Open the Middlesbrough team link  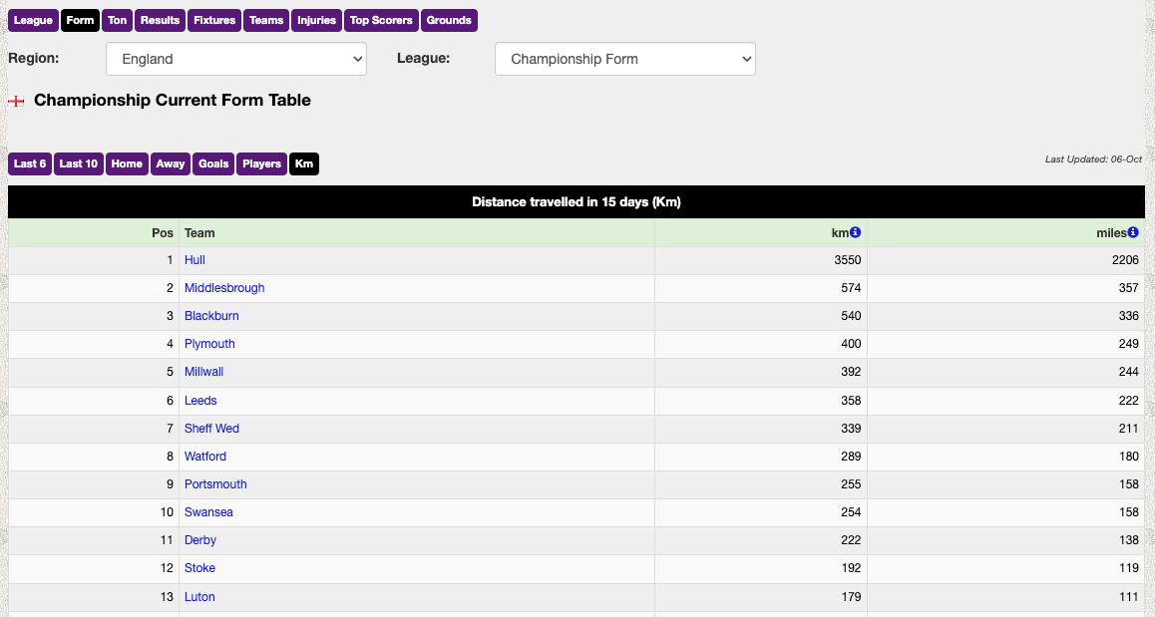click(224, 288)
